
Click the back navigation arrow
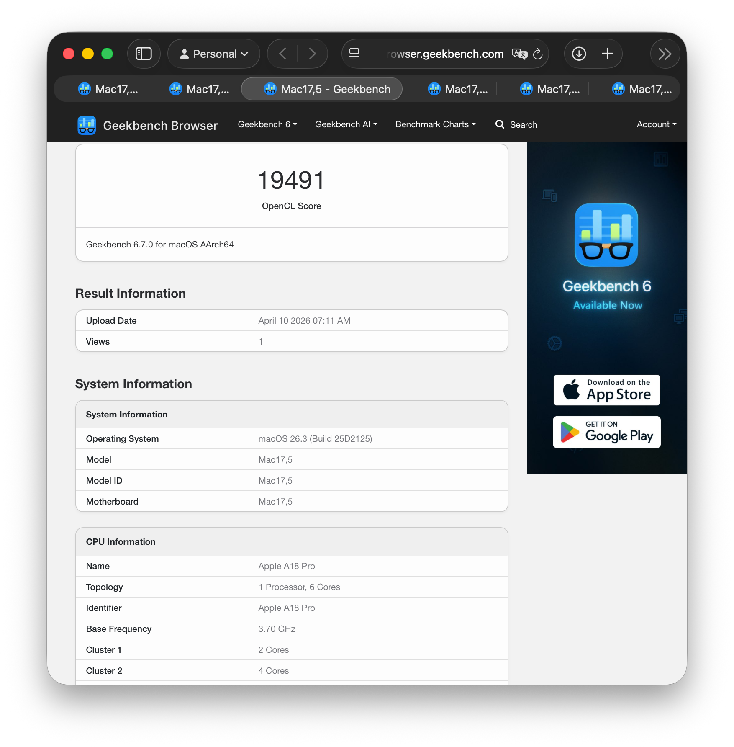pyautogui.click(x=283, y=54)
